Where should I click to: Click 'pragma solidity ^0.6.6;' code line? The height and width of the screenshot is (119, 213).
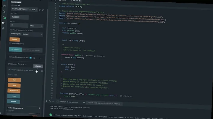pyautogui.click(x=71, y=6)
